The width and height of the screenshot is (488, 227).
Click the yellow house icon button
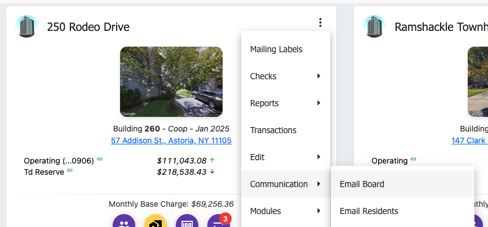(156, 220)
